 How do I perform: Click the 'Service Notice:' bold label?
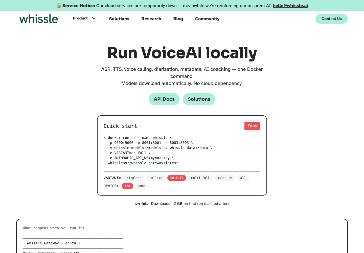[79, 6]
